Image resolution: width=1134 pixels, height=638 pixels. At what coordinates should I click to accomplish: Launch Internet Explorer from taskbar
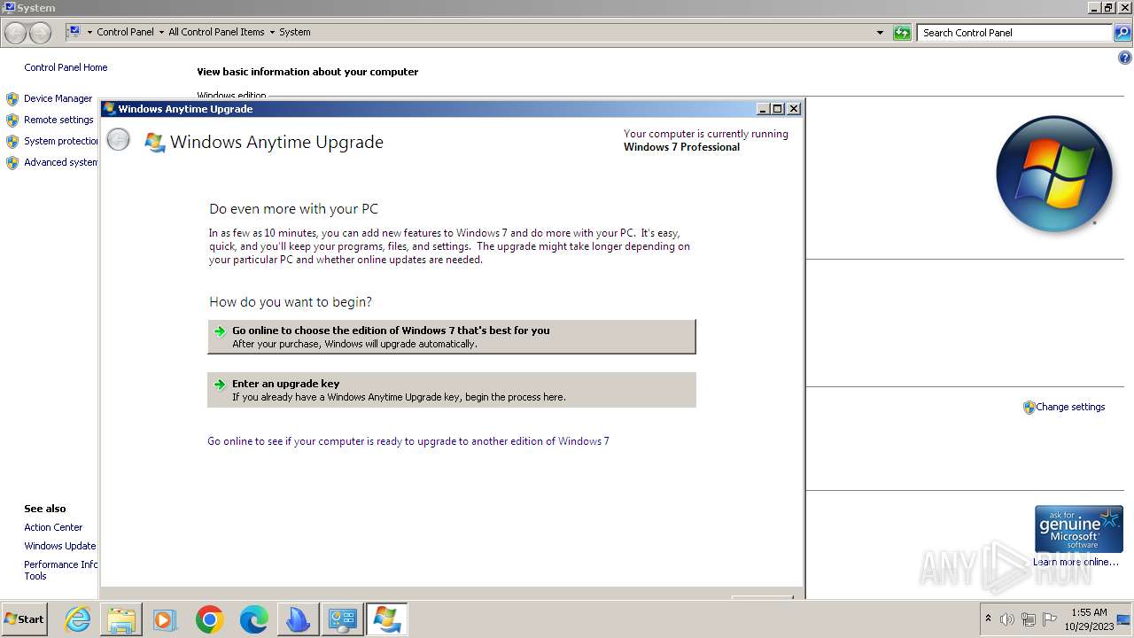(x=78, y=619)
